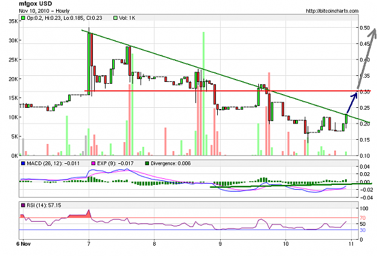The height and width of the screenshot is (256, 377).
Task: Click the '20K' volume axis label
Action: pyautogui.click(x=13, y=79)
